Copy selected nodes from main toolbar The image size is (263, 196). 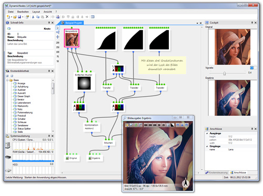click(x=38, y=17)
